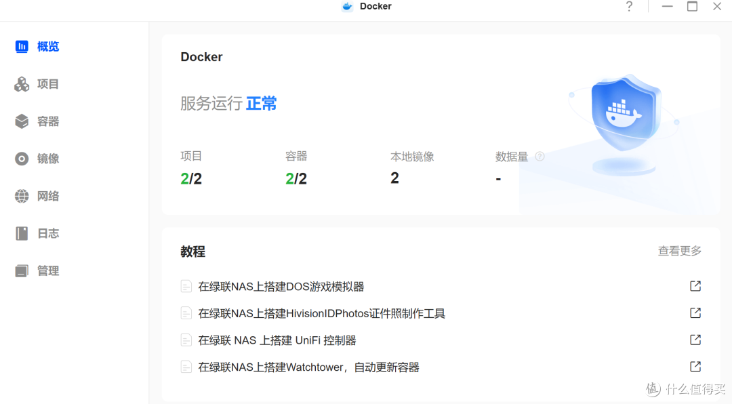Viewport: 732px width, 404px height.
Task: Click the 容器 count 2/2
Action: coord(296,178)
